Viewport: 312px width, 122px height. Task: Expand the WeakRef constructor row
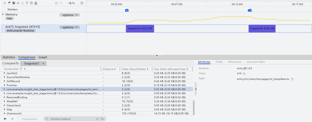click(4, 101)
